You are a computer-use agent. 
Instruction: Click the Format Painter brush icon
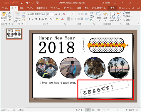coord(9,20)
